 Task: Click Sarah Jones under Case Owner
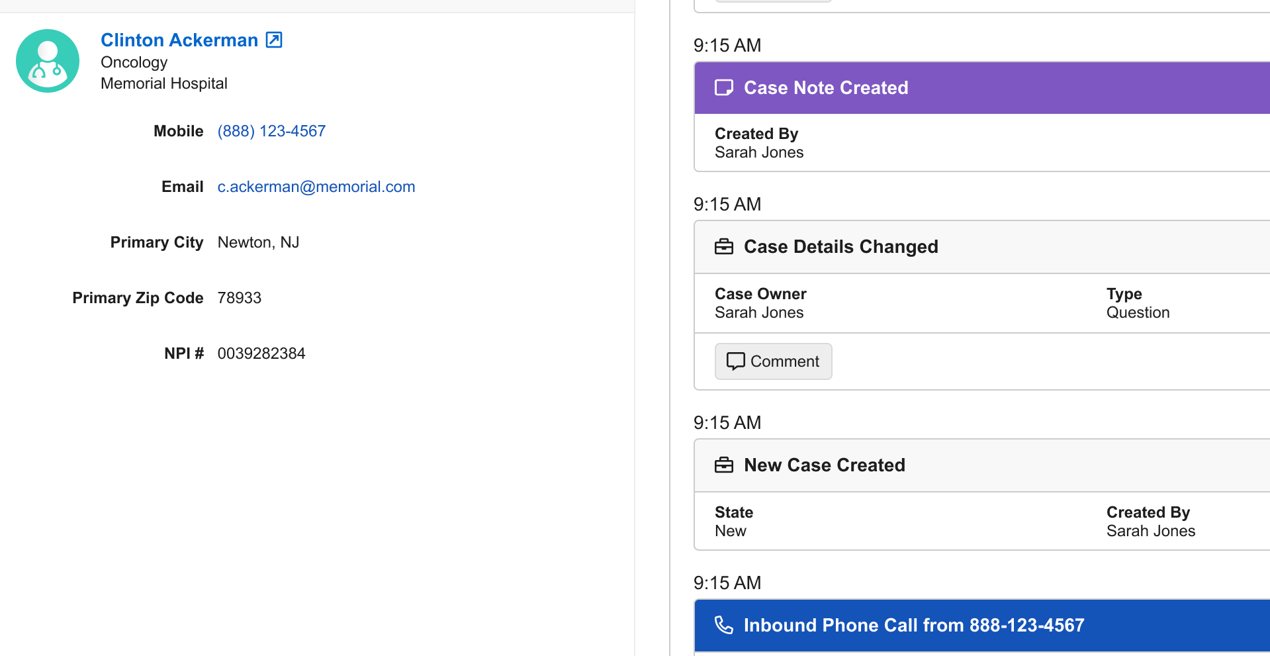point(759,312)
